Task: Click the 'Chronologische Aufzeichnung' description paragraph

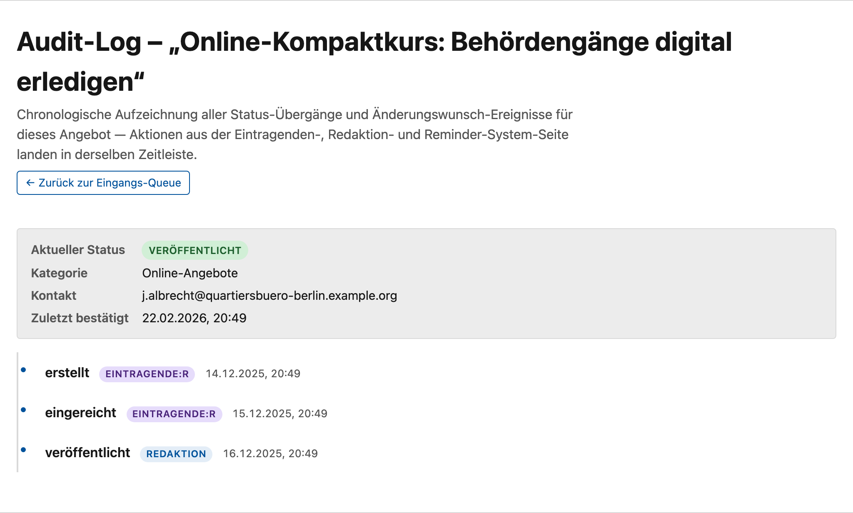Action: click(x=295, y=134)
